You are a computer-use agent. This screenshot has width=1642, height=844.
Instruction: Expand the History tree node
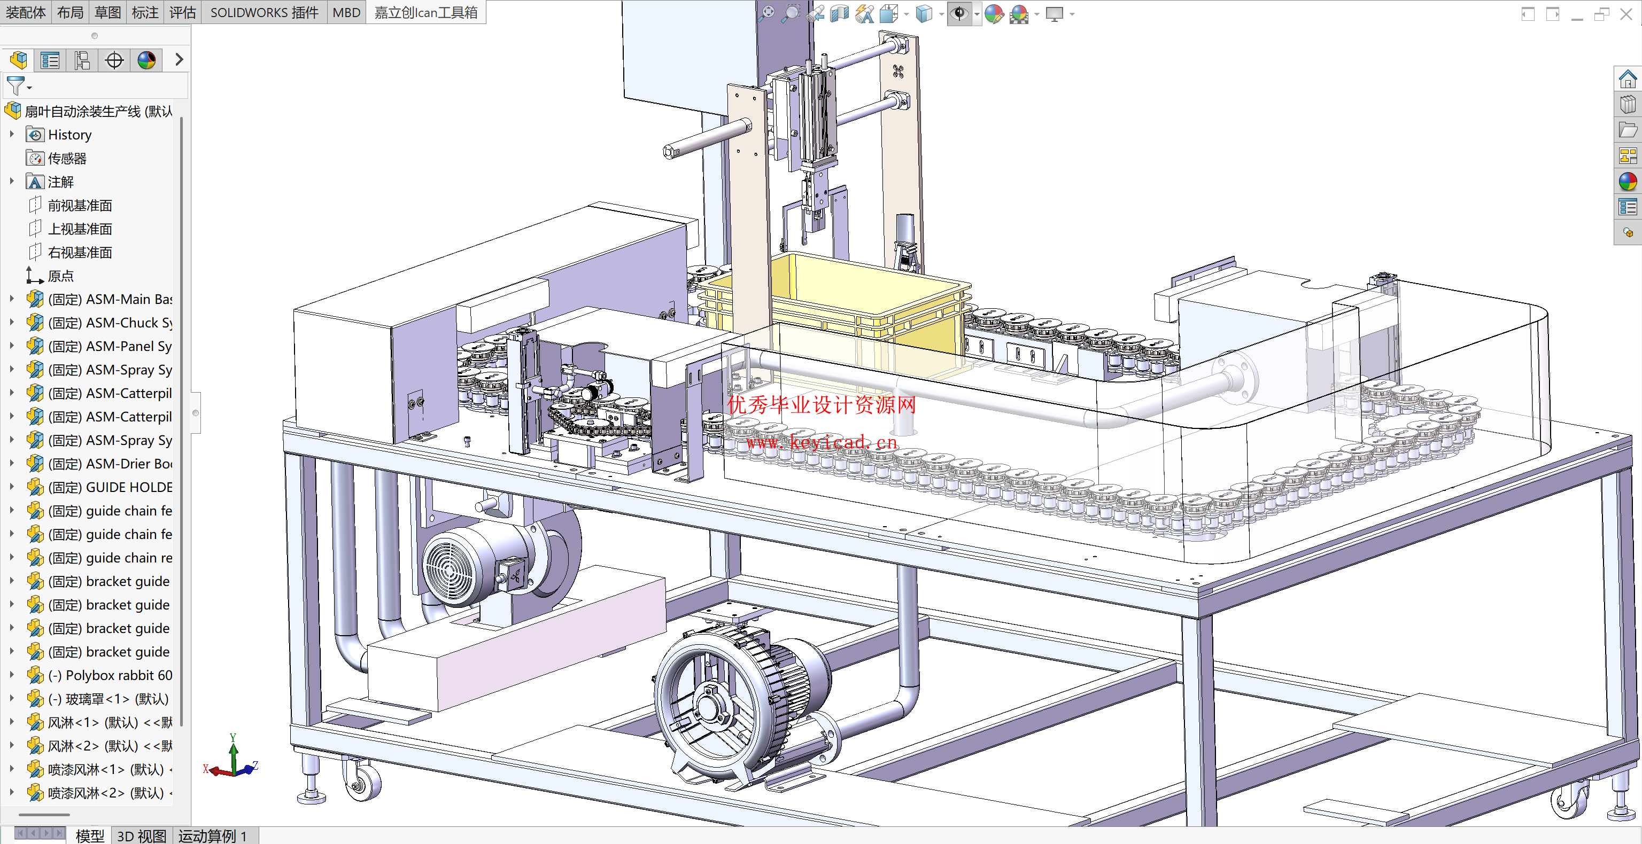(11, 135)
